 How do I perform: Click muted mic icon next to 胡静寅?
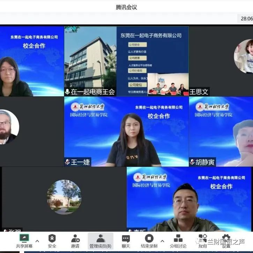click(x=192, y=162)
